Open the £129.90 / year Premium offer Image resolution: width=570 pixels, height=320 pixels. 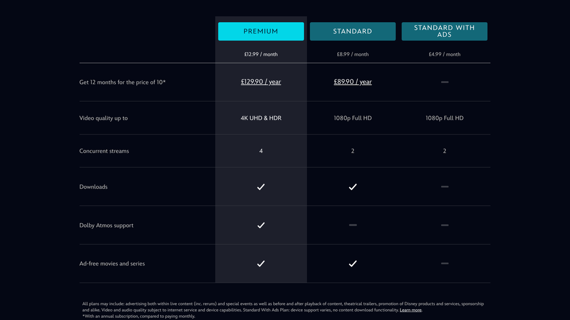pyautogui.click(x=261, y=82)
